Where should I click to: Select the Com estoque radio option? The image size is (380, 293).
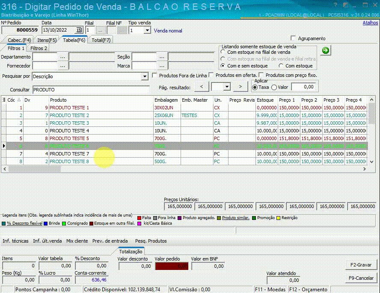[281, 66]
